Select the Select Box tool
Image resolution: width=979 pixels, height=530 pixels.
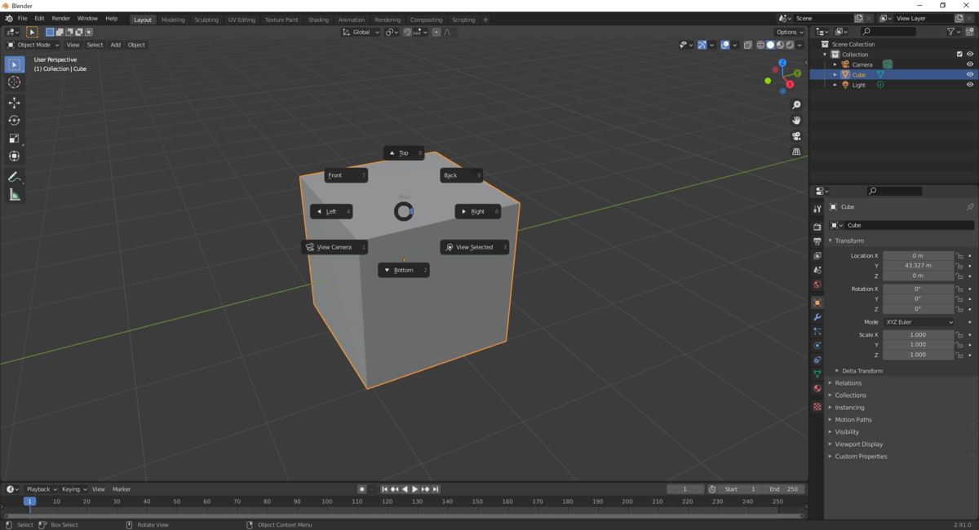(15, 64)
